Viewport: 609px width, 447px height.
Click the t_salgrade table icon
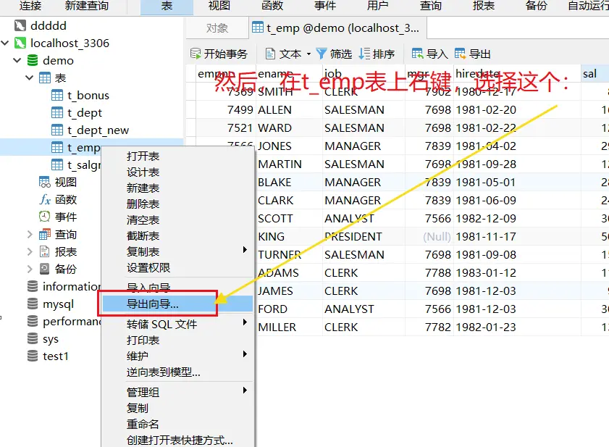point(57,164)
